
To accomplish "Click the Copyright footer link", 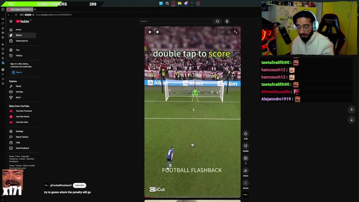I will point(25,157).
